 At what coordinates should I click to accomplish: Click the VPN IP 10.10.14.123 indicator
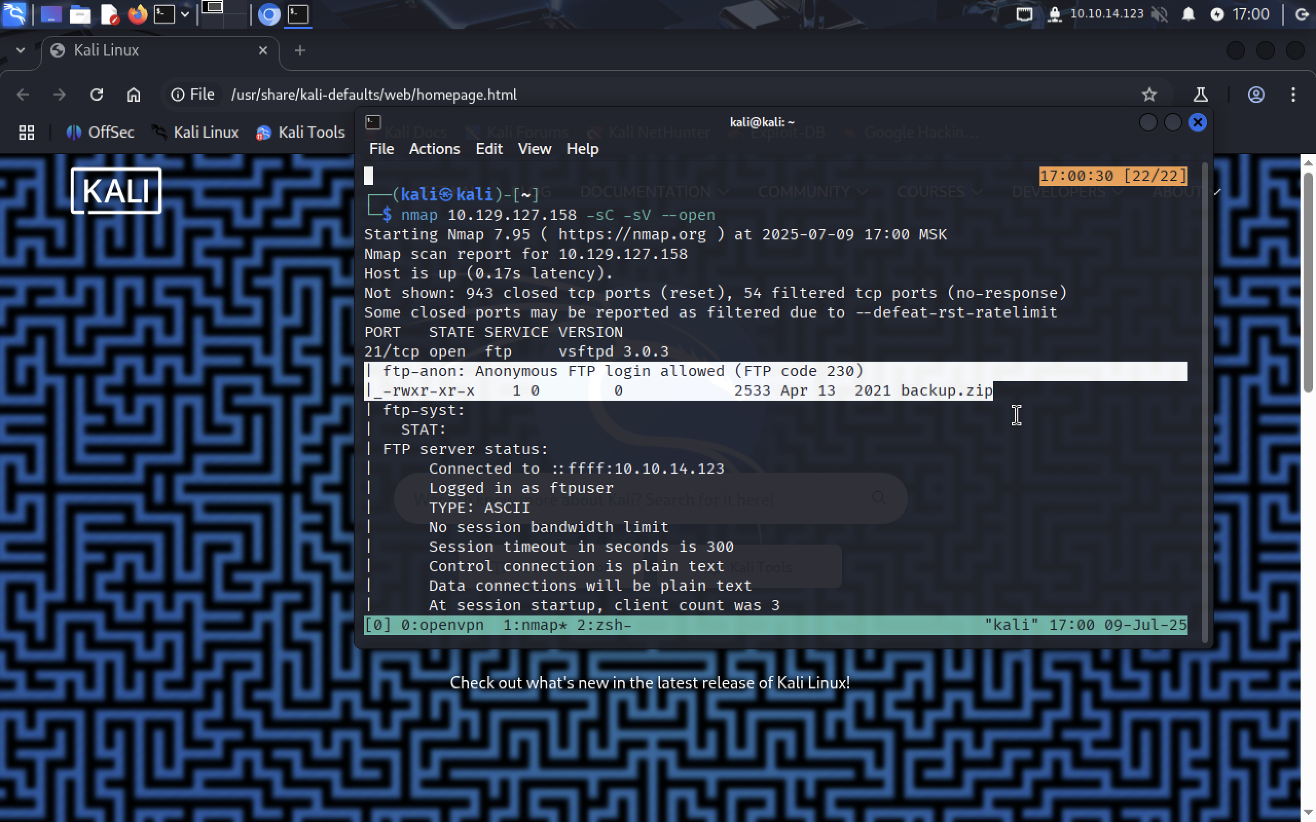coord(1107,13)
